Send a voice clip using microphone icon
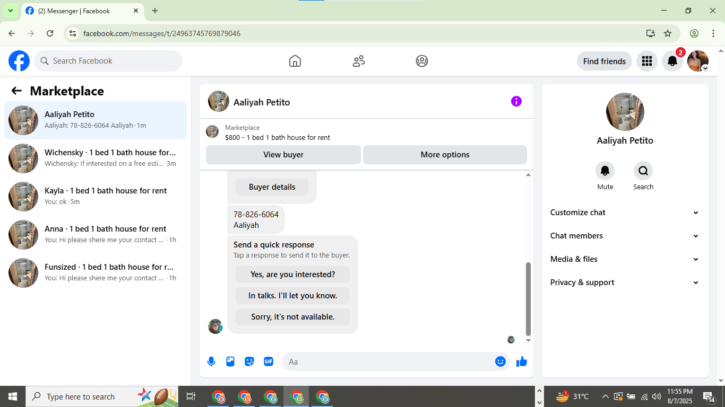The image size is (725, 407). coord(211,361)
